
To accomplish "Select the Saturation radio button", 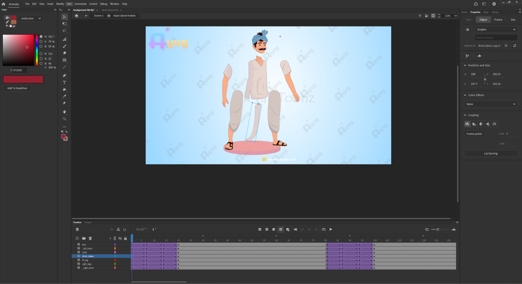I will 41,41.
